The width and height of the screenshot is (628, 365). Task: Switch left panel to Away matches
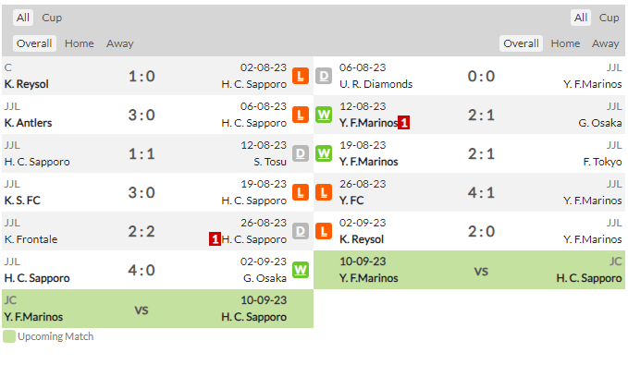coord(119,43)
